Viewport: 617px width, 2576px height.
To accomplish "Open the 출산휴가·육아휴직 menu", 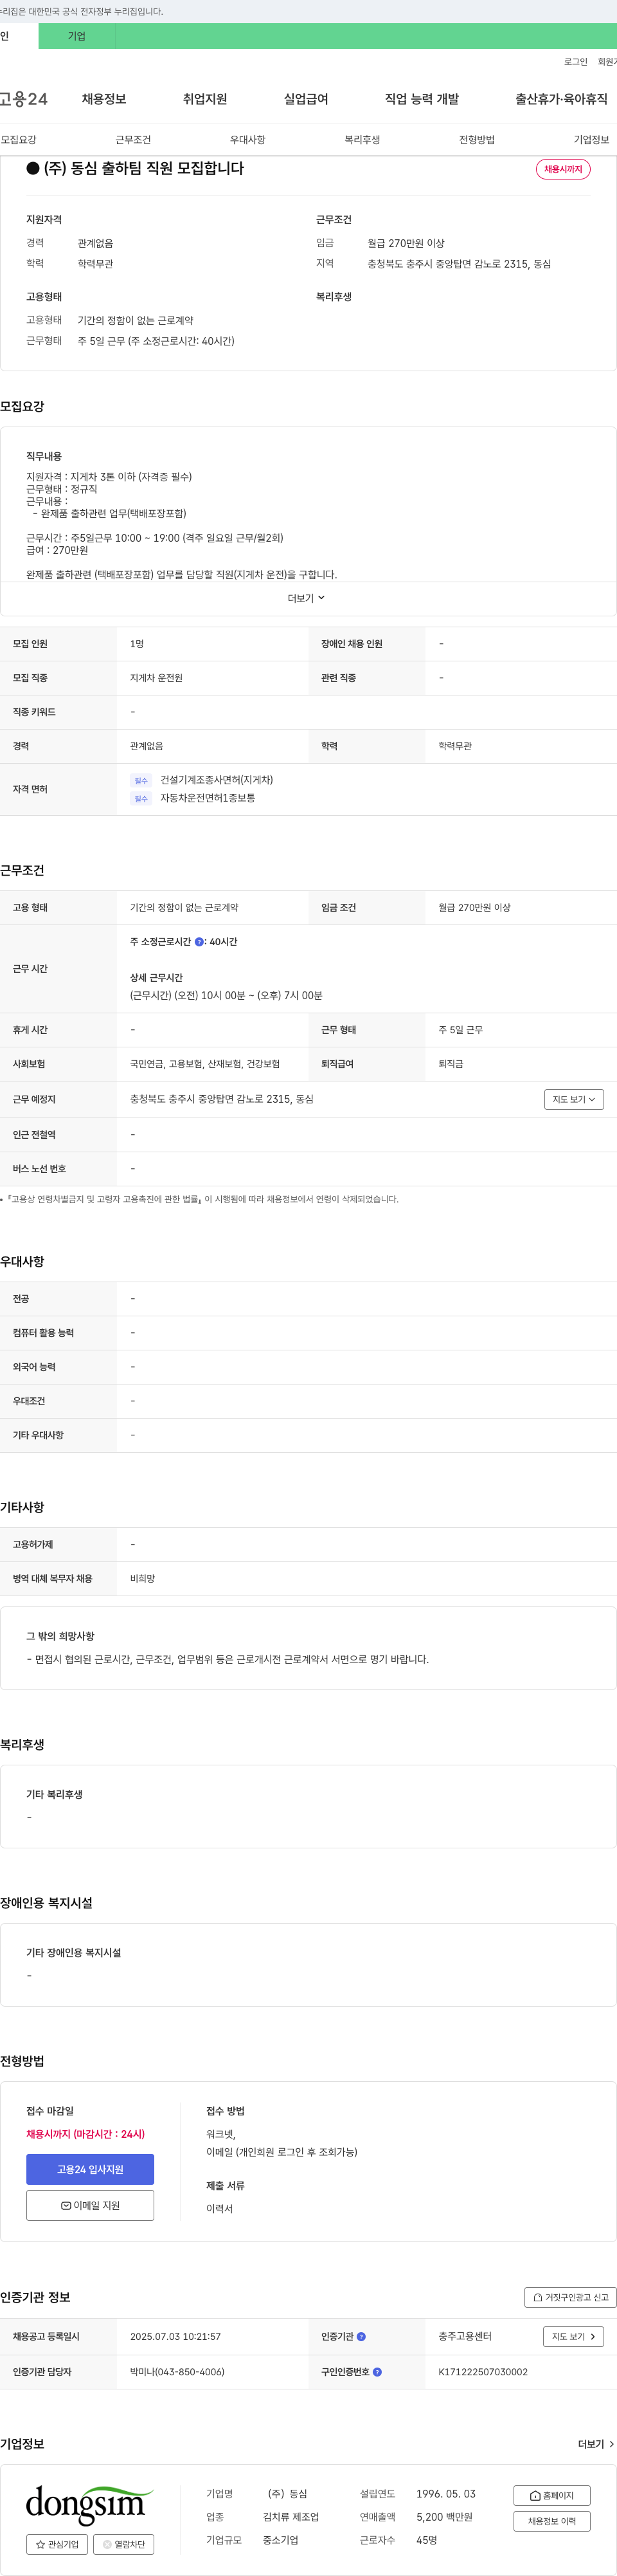I will click(x=561, y=99).
